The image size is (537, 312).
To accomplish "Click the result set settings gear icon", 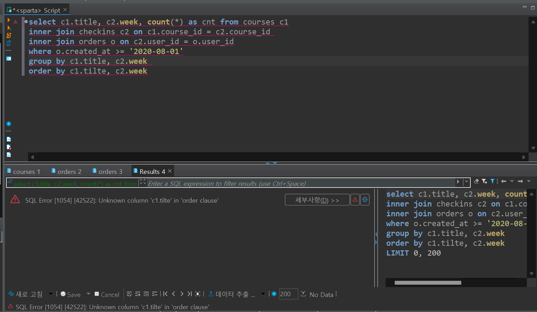I will pos(274,294).
